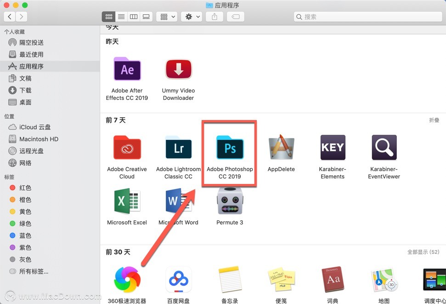Open 隔空投送 AirDrop in sidebar
The width and height of the screenshot is (446, 304).
(x=50, y=42)
